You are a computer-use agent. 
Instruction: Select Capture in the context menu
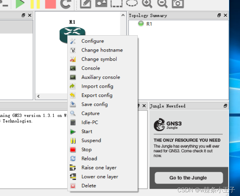click(103, 113)
